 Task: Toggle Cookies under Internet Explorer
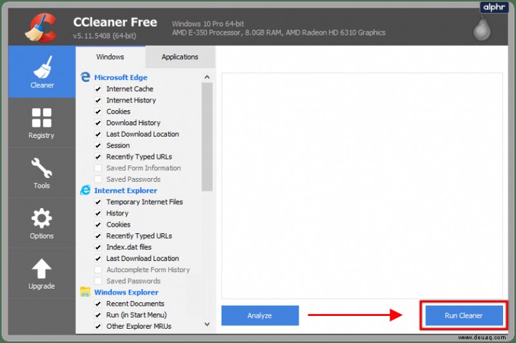pyautogui.click(x=98, y=224)
